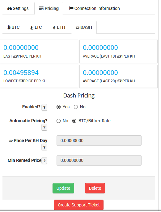Focus the Price Per KH Day field
161x212 pixels.
click(x=99, y=141)
